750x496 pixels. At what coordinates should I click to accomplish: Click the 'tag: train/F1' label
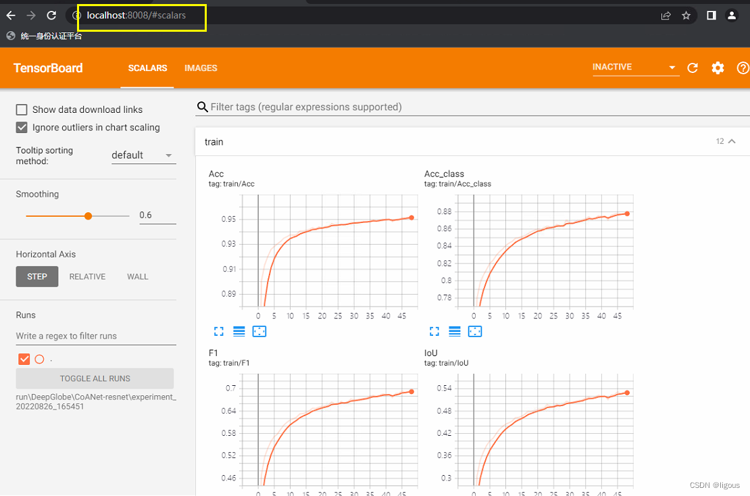pyautogui.click(x=229, y=363)
